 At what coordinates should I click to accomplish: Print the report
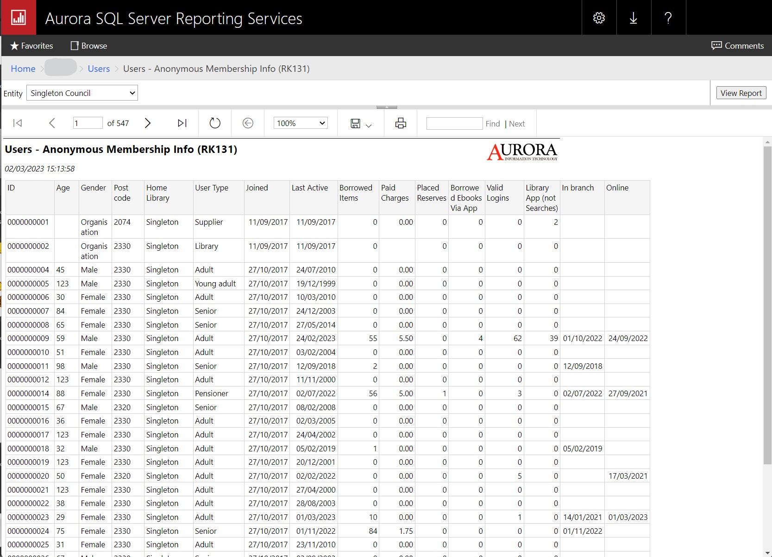click(x=401, y=123)
